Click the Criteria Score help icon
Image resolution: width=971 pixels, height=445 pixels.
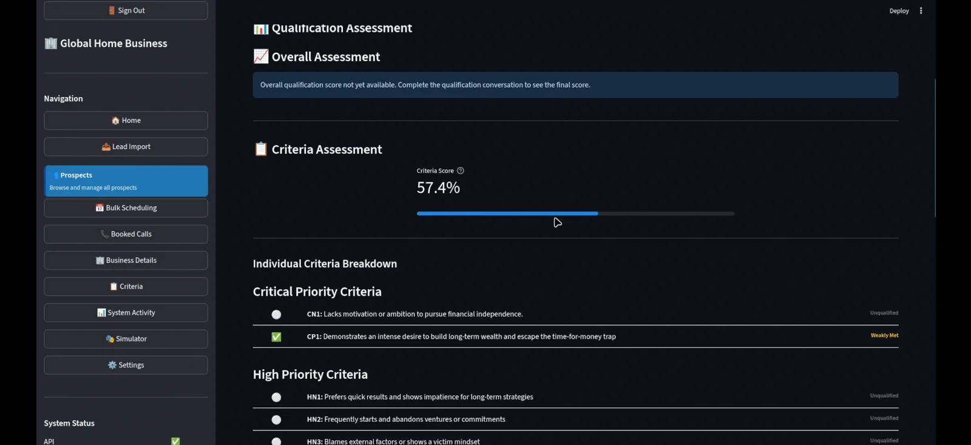coord(460,171)
